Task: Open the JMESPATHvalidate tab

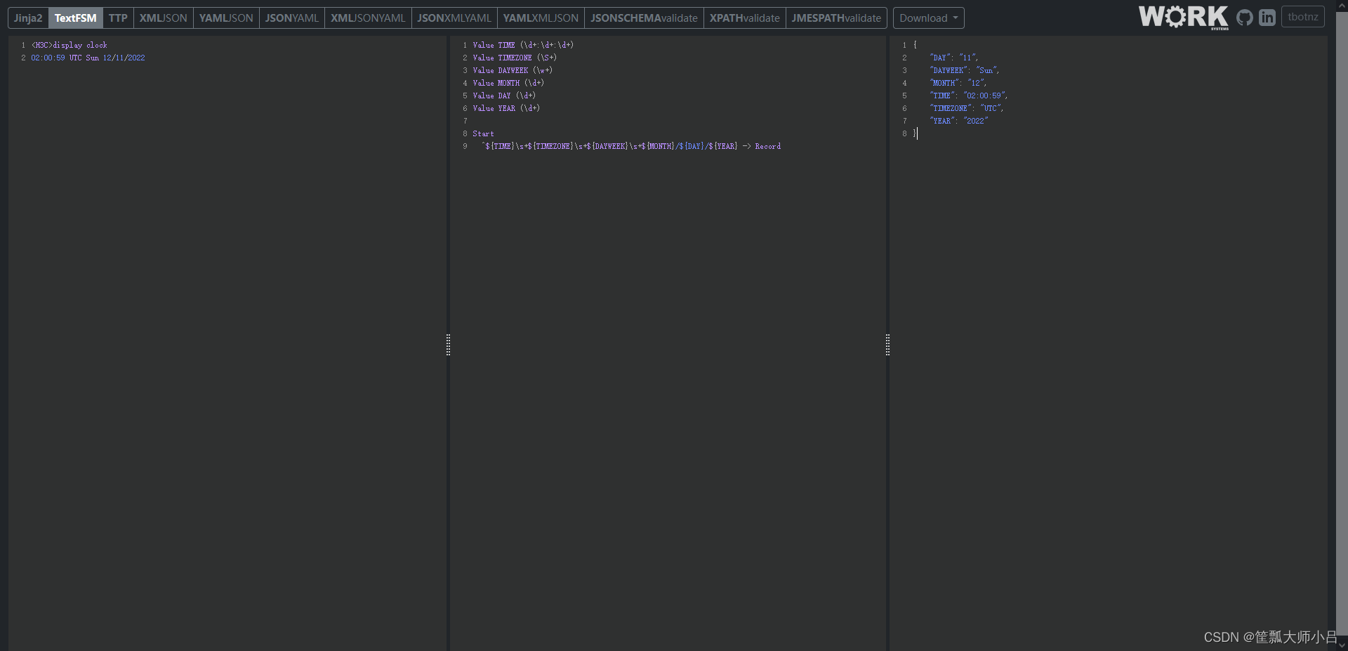Action: pyautogui.click(x=836, y=18)
